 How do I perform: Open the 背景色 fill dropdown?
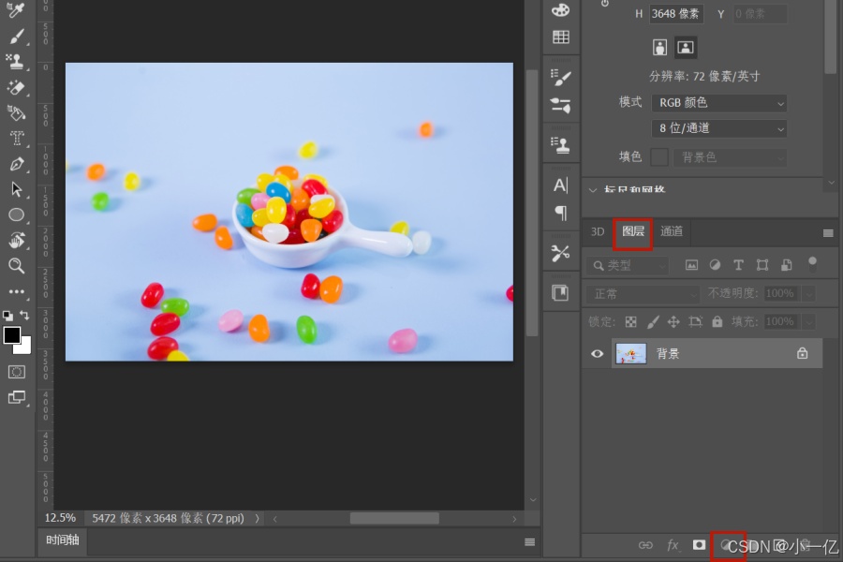coord(730,157)
